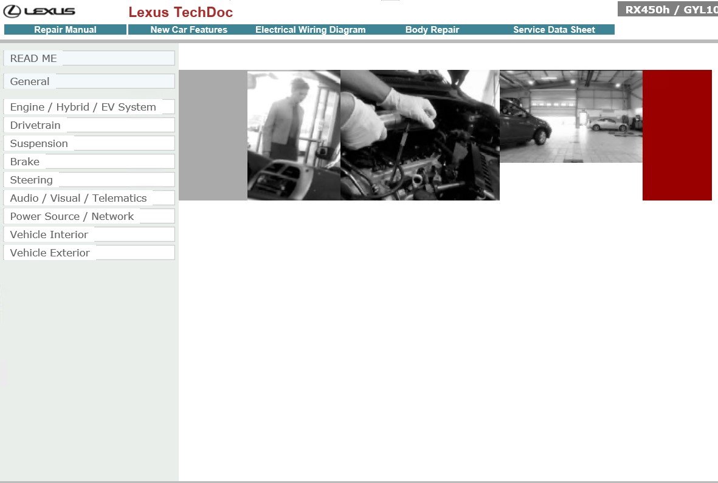Open the Repair Manual tab

click(65, 30)
